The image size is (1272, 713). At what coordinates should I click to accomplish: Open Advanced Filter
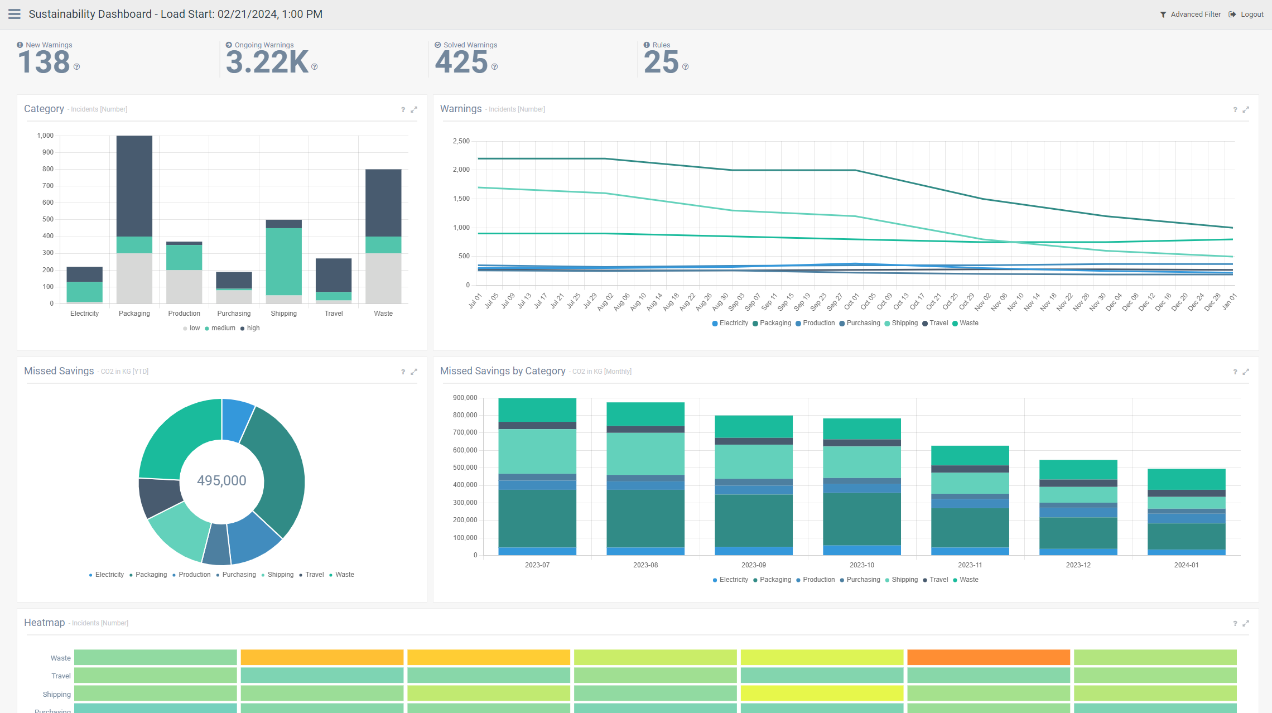click(1196, 14)
